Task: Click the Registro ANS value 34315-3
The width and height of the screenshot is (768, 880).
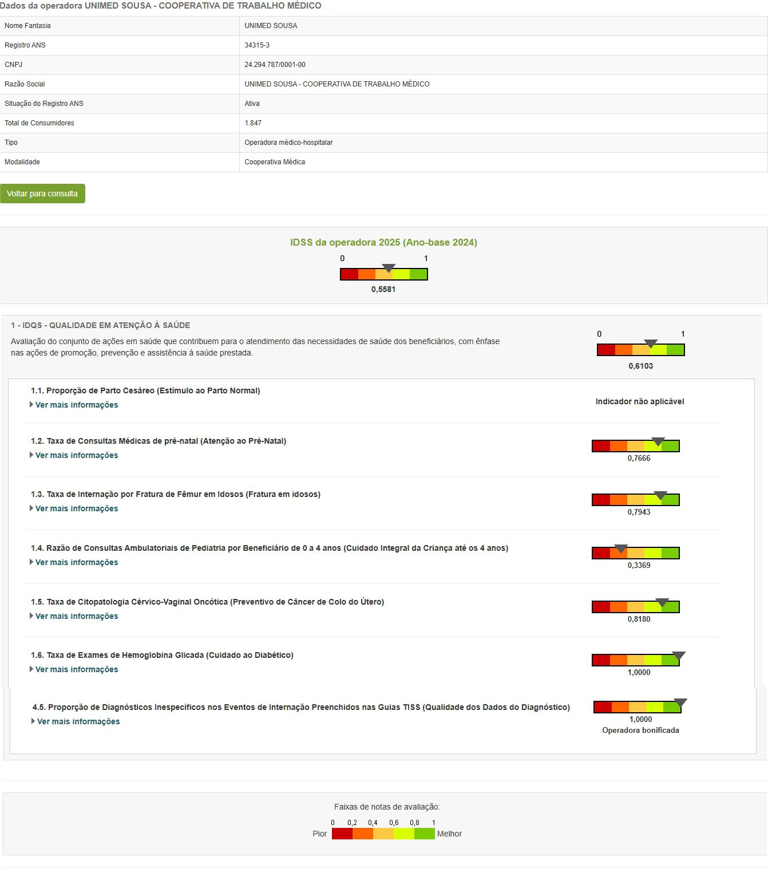Action: tap(257, 45)
